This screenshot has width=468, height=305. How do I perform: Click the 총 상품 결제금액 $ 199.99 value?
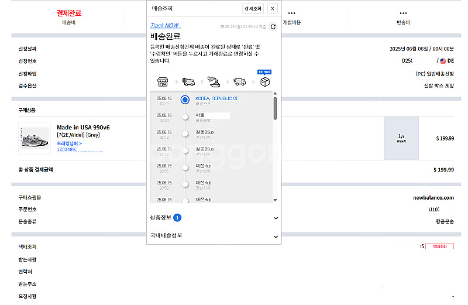tap(443, 170)
